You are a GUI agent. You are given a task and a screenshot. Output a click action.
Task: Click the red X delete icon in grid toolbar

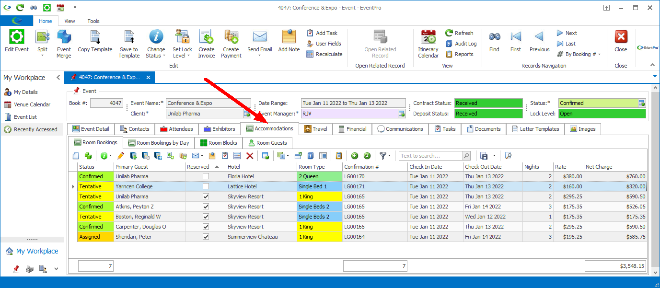(x=249, y=156)
